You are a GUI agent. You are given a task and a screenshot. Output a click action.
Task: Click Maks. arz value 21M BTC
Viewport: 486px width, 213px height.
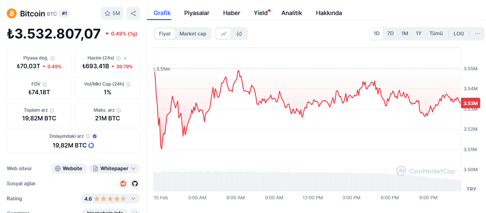tap(108, 118)
